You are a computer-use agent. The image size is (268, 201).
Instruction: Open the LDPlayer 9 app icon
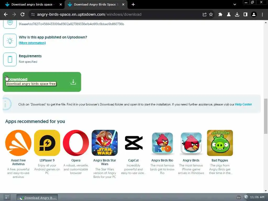click(47, 143)
